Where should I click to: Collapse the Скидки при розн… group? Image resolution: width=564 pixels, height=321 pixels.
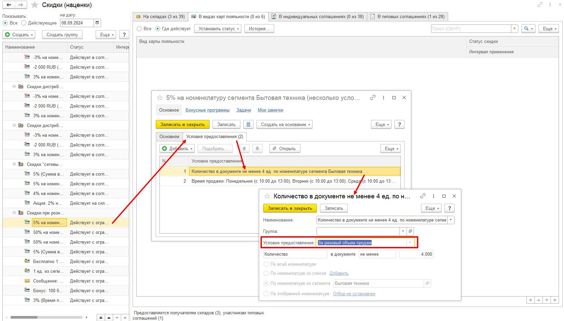[x=14, y=213]
